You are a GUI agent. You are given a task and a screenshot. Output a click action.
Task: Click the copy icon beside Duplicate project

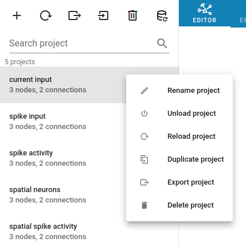145,159
